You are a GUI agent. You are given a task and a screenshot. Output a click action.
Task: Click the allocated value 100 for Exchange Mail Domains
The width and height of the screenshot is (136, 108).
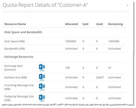pyautogui.click(x=67, y=68)
